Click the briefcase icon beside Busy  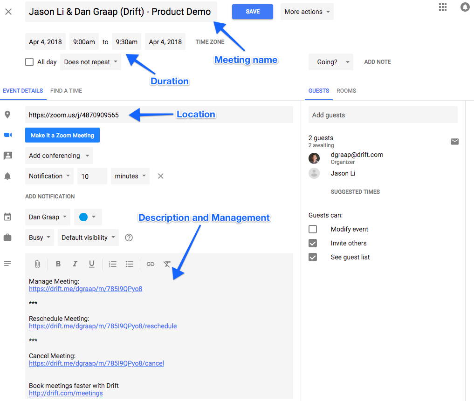point(7,238)
